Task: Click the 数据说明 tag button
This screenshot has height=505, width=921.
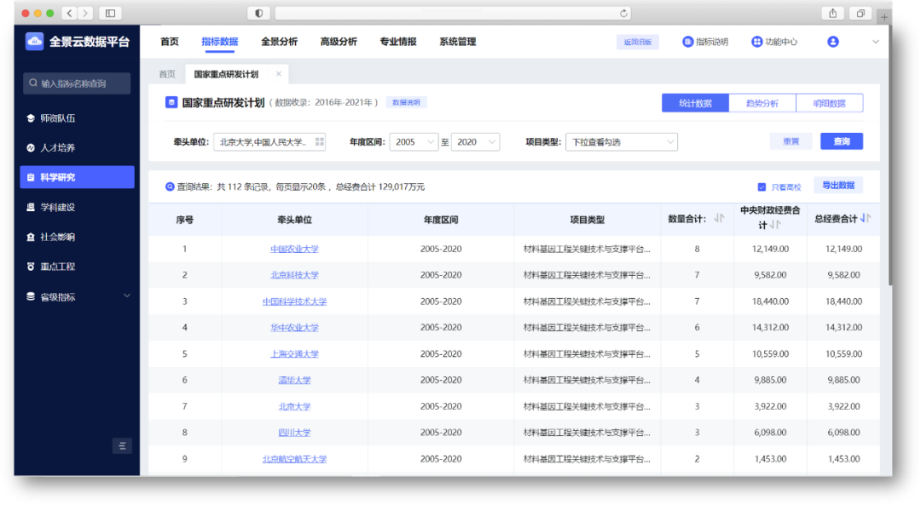Action: pos(407,103)
